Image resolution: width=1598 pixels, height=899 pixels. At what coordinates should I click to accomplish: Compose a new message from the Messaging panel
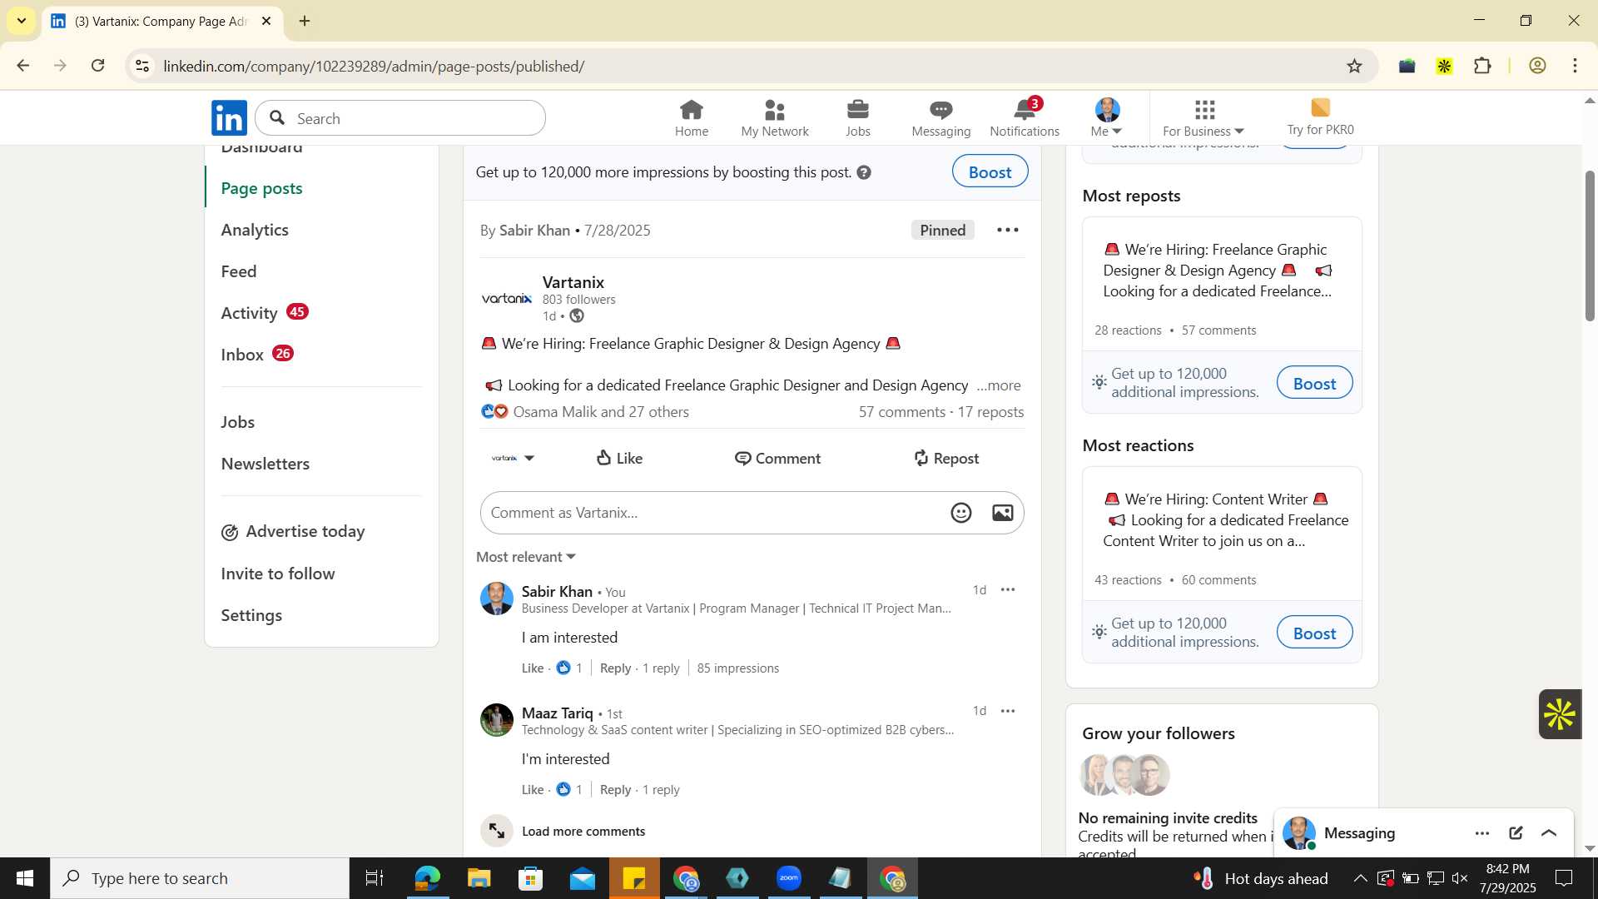tap(1516, 833)
